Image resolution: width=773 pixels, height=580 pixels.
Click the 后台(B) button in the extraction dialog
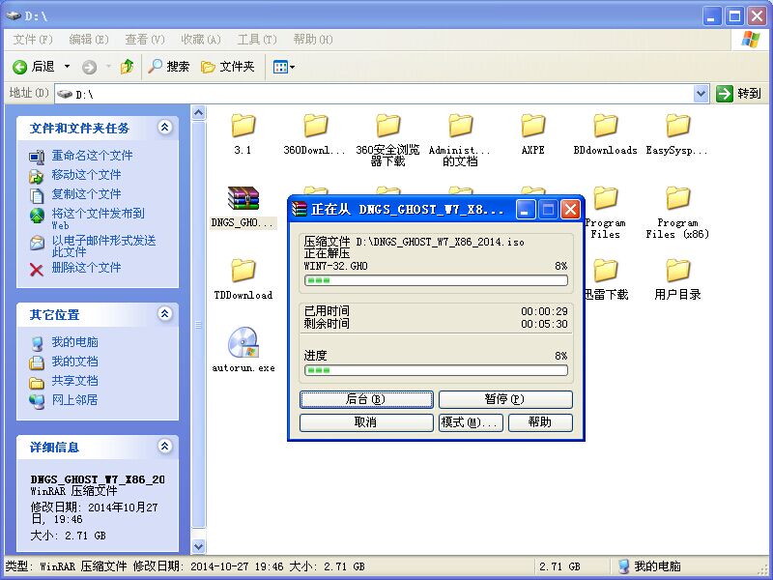(x=364, y=399)
